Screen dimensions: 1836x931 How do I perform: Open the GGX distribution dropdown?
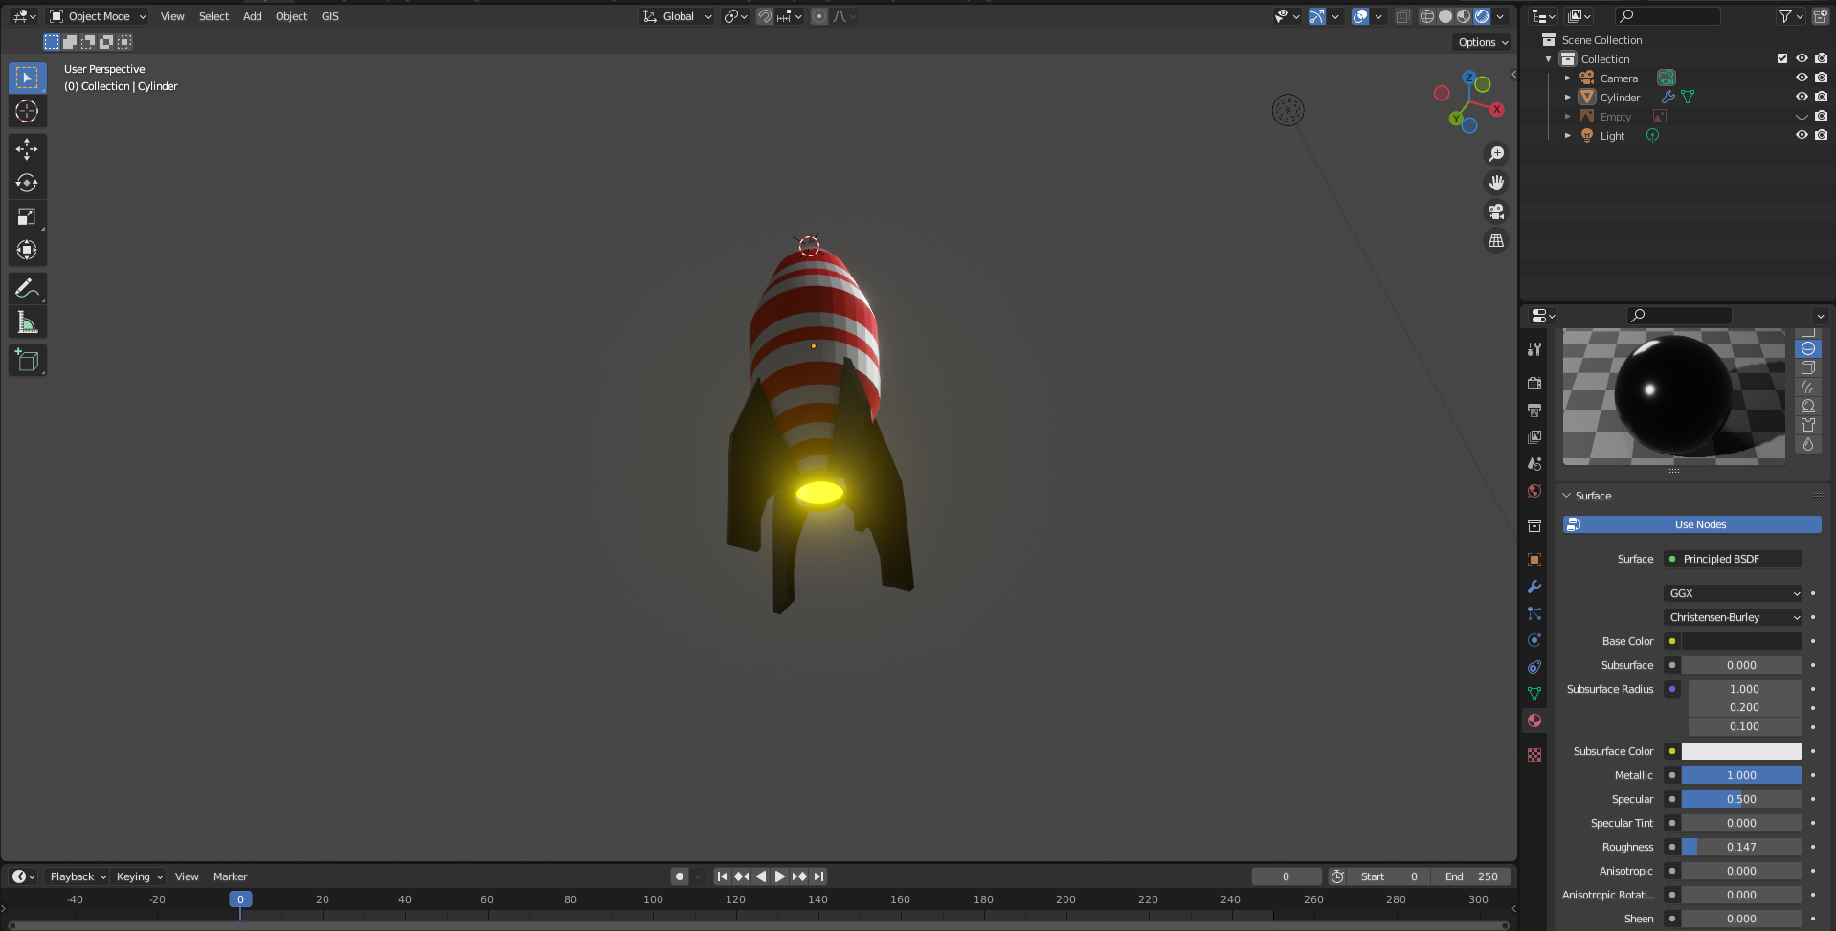click(x=1734, y=593)
